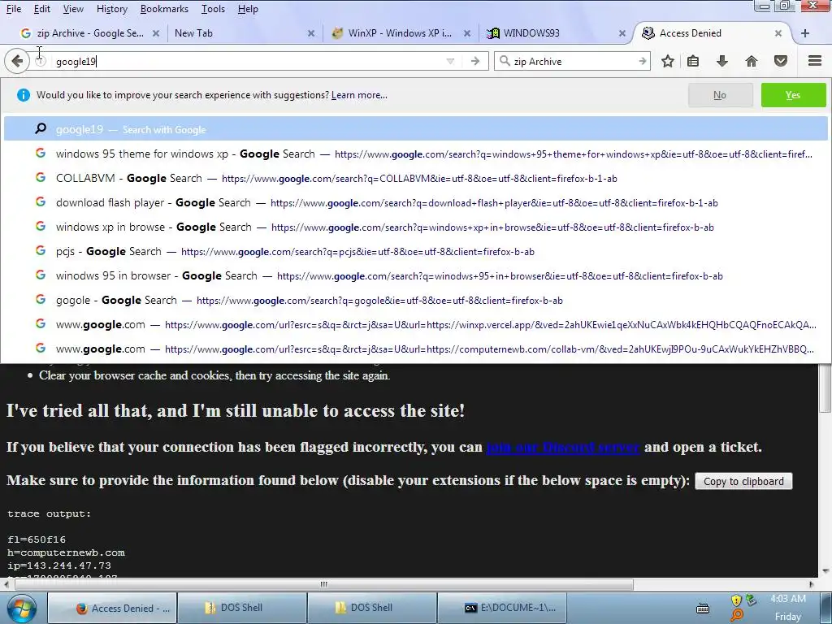Submit the search with the search box arrow
The width and height of the screenshot is (832, 624).
click(642, 62)
